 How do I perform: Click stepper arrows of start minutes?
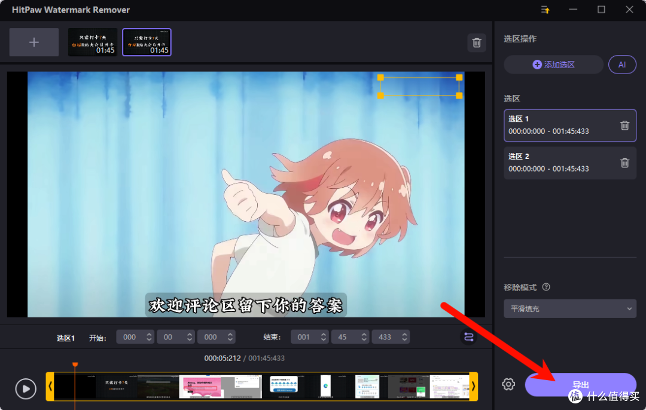(149, 337)
